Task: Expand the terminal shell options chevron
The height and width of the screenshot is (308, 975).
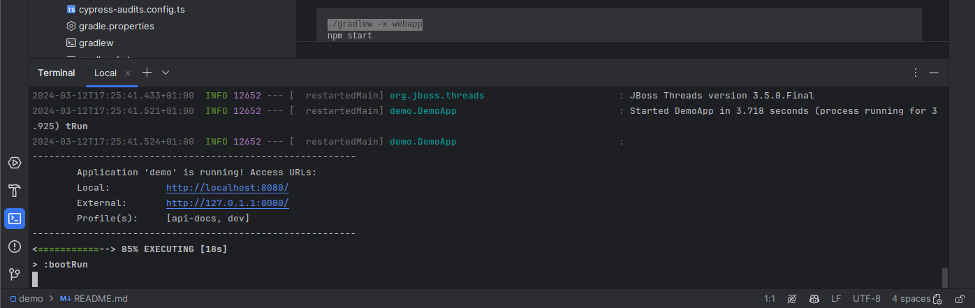Action: click(166, 73)
